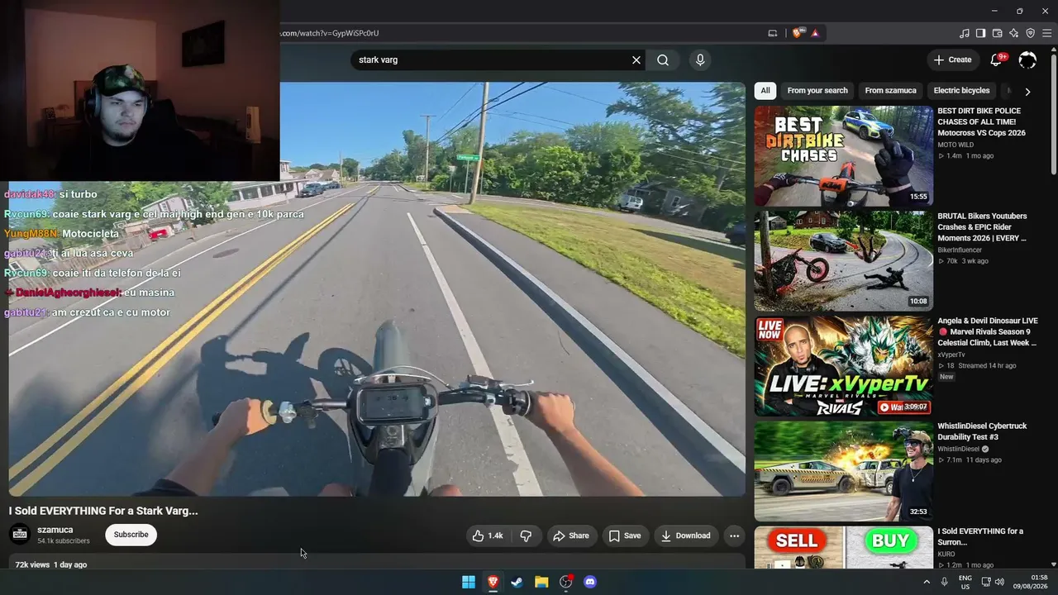Download the Stark Varg video

[x=686, y=535]
